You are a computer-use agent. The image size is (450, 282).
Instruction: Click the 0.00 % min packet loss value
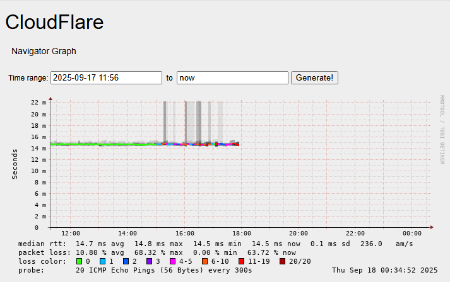pos(215,253)
